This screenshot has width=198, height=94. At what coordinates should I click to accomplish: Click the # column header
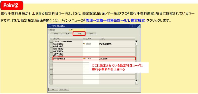51,39
